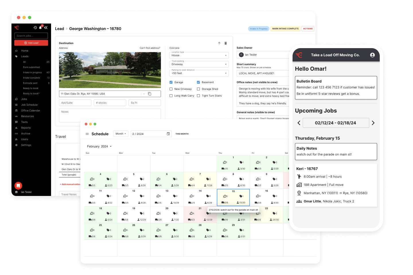Open the Reports section
This screenshot has width=413, height=275.
[x=25, y=127]
